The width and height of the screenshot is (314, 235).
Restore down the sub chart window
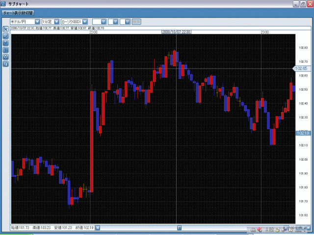pyautogui.click(x=303, y=4)
